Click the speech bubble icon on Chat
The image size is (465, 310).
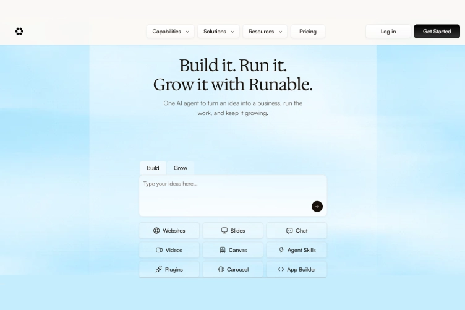click(x=289, y=231)
